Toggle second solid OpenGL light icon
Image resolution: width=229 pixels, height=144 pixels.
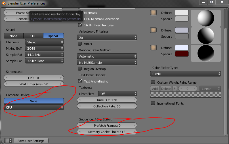(153, 30)
